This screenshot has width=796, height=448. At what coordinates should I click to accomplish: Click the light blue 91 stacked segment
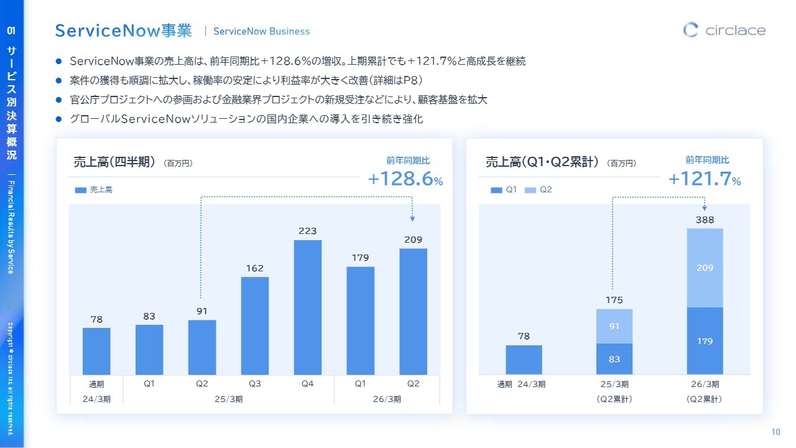tap(614, 326)
